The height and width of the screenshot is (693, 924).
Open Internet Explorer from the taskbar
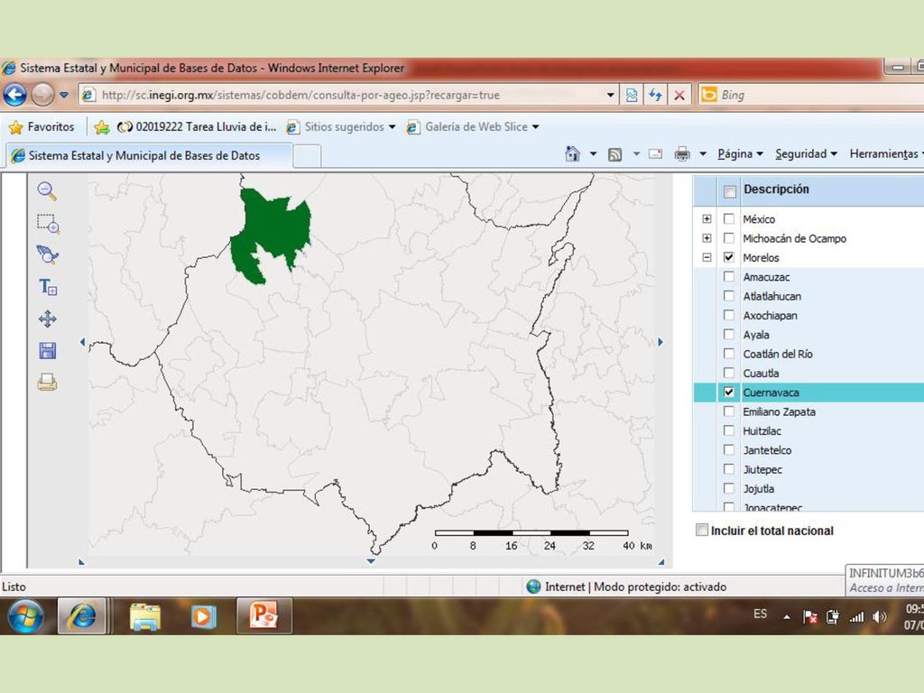tap(81, 616)
